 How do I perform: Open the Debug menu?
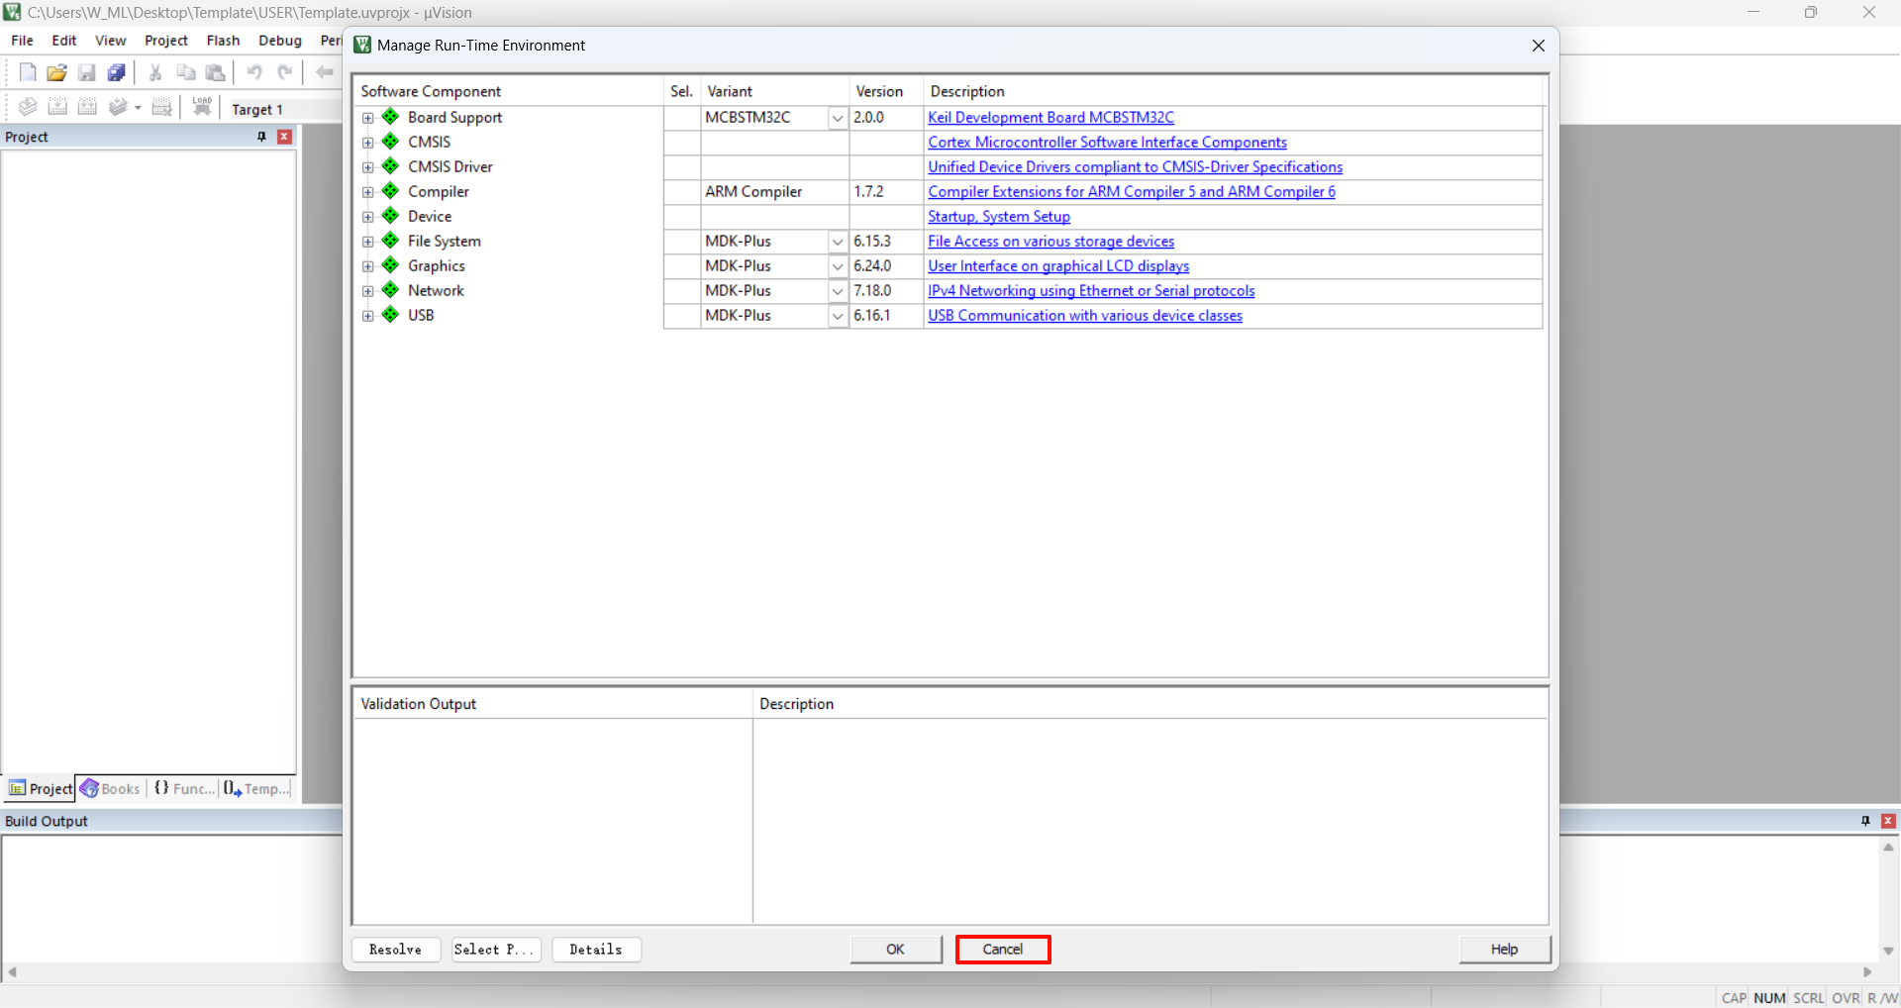280,41
